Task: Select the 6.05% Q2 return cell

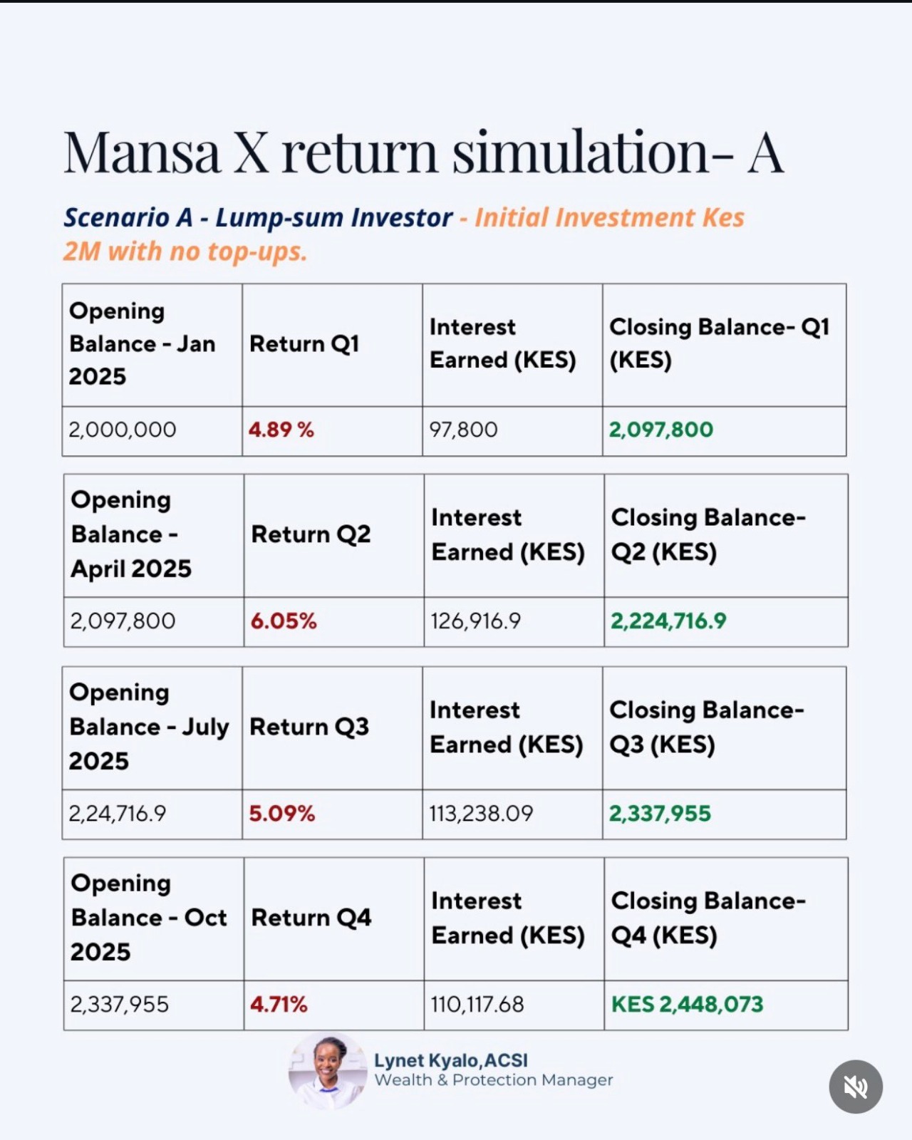Action: pyautogui.click(x=284, y=621)
